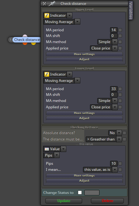Enable the Change Status to checkbox
This screenshot has height=206, width=139.
click(80, 192)
